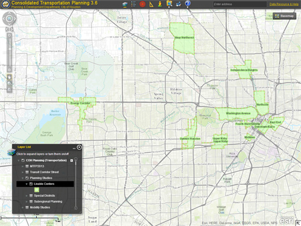Click Layer List scrollbar down button
Image resolution: width=301 pixels, height=226 pixels.
[76, 208]
